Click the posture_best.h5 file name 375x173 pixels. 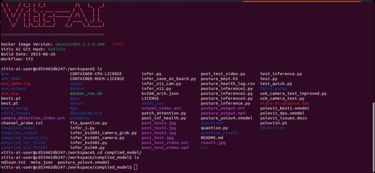click(219, 79)
